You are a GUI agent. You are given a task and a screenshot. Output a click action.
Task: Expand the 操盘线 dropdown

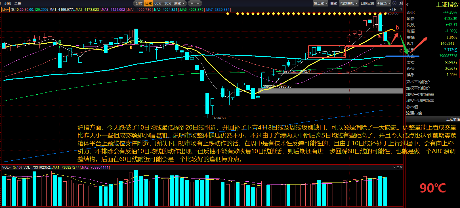[x=320, y=3]
